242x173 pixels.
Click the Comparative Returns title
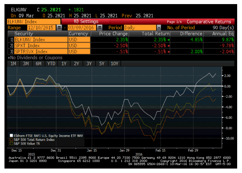[210, 22]
